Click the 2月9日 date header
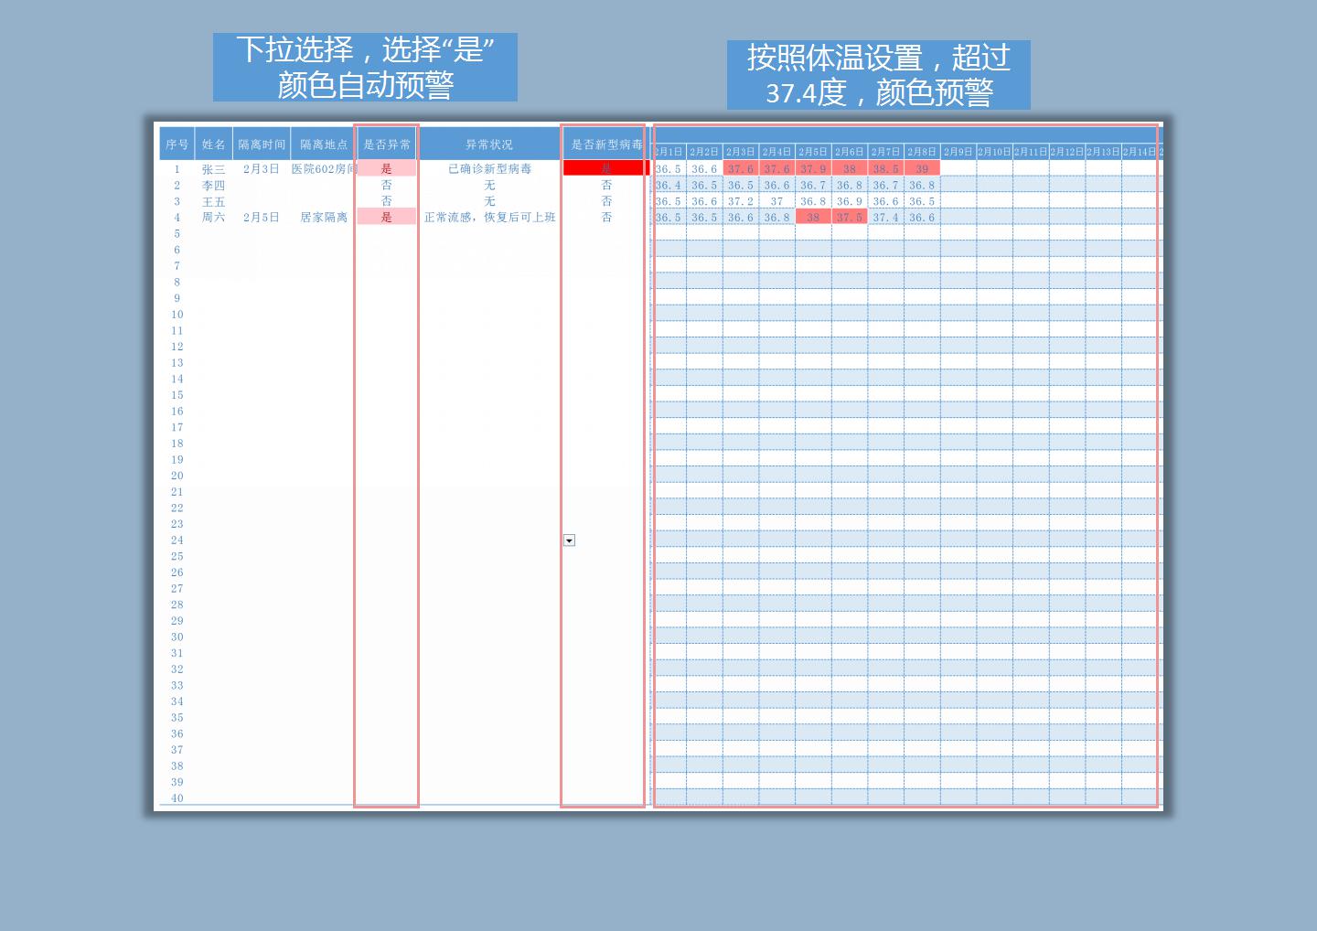 click(958, 152)
